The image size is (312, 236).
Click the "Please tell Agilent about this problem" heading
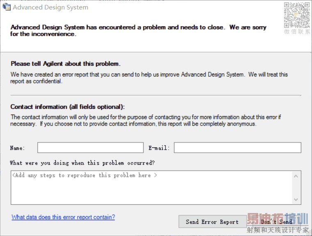(65, 64)
